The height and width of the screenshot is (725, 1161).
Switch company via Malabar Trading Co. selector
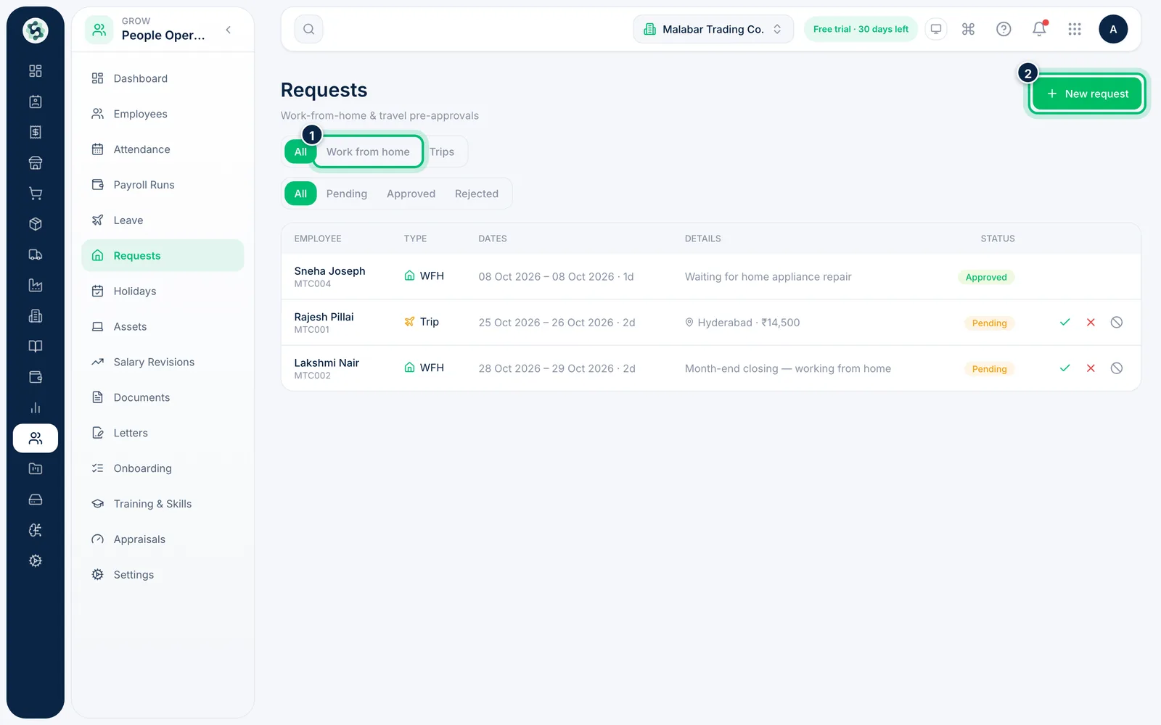713,29
